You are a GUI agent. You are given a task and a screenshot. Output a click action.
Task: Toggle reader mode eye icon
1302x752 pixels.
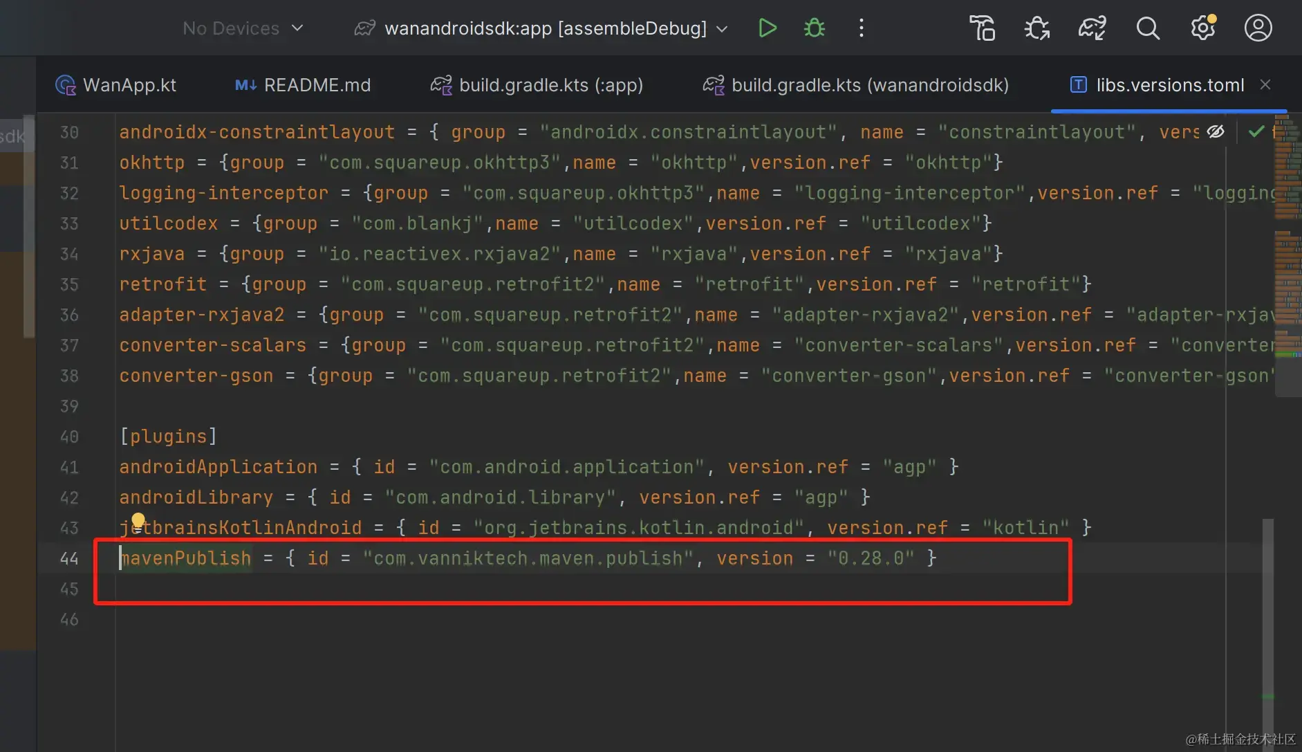click(x=1216, y=131)
